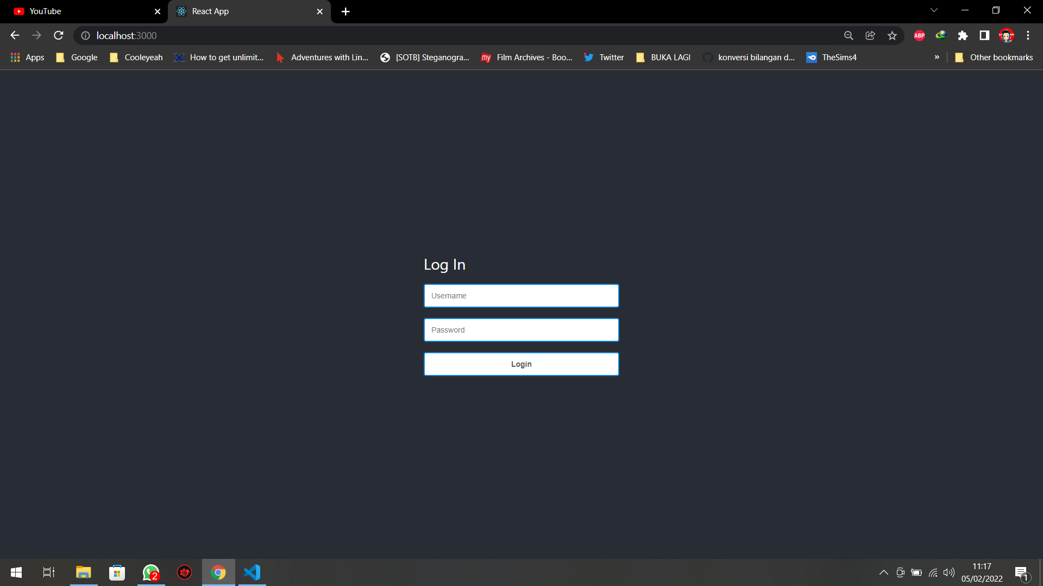Bookmark this page with the star icon
This screenshot has height=586, width=1043.
[892, 35]
